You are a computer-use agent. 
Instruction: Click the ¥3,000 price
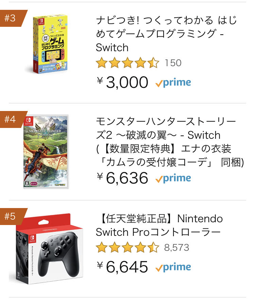click(x=123, y=82)
